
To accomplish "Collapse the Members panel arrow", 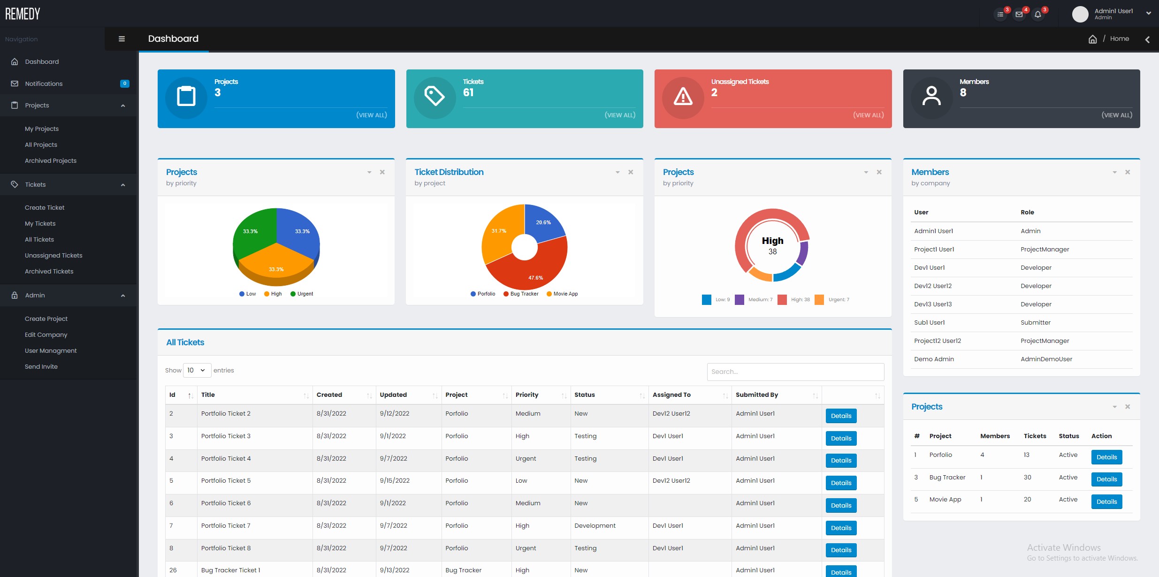I will (x=1114, y=173).
